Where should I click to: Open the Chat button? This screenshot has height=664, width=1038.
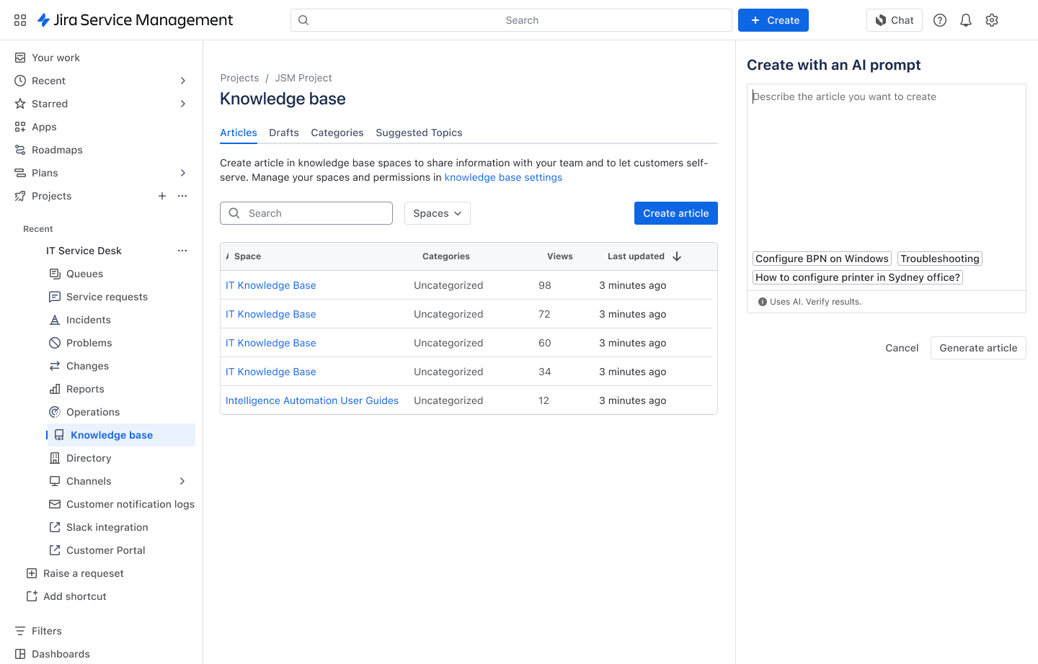click(x=895, y=20)
